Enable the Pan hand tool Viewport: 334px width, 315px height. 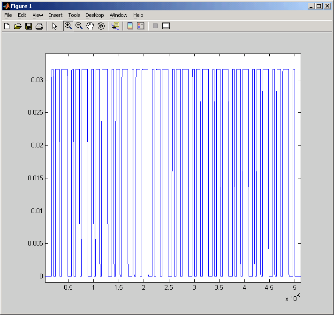tap(90, 26)
